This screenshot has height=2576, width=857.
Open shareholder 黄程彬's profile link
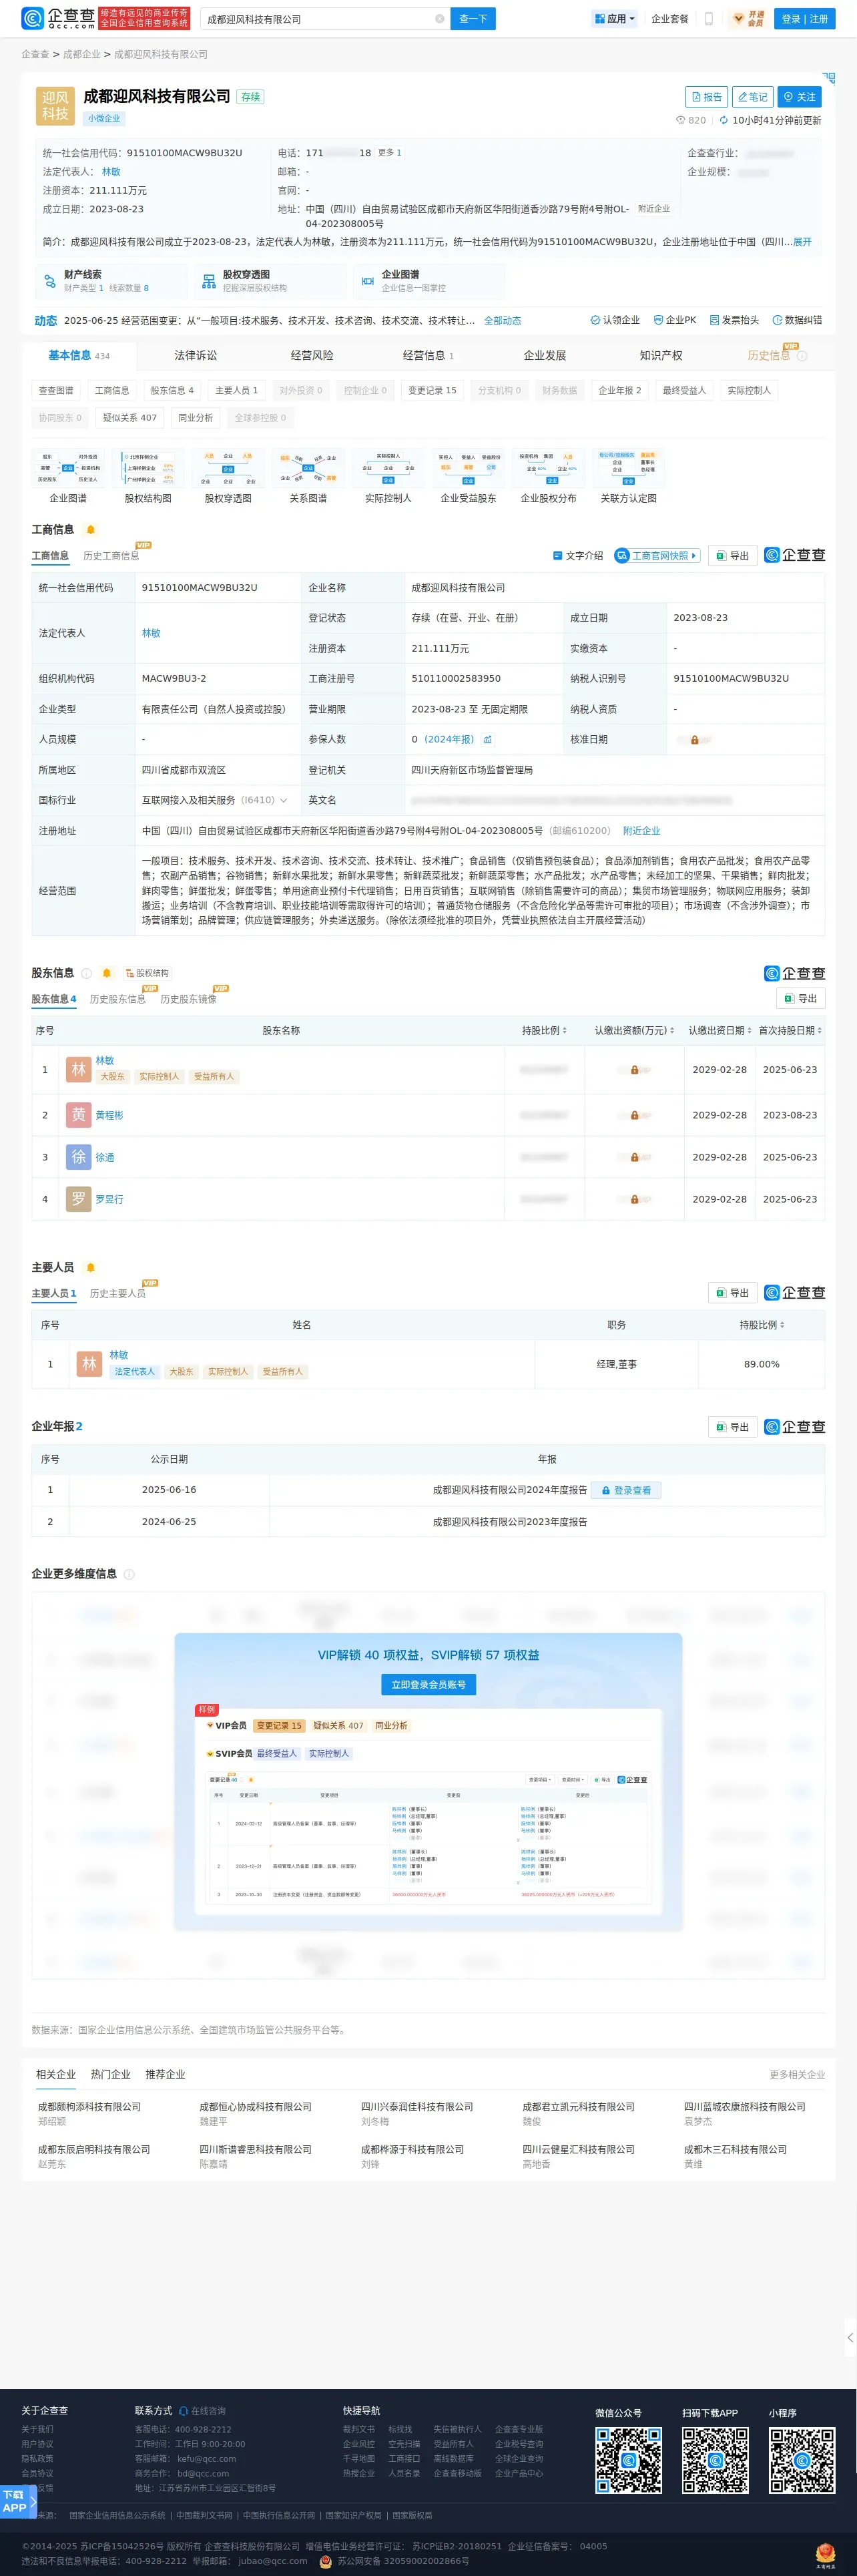click(109, 1115)
